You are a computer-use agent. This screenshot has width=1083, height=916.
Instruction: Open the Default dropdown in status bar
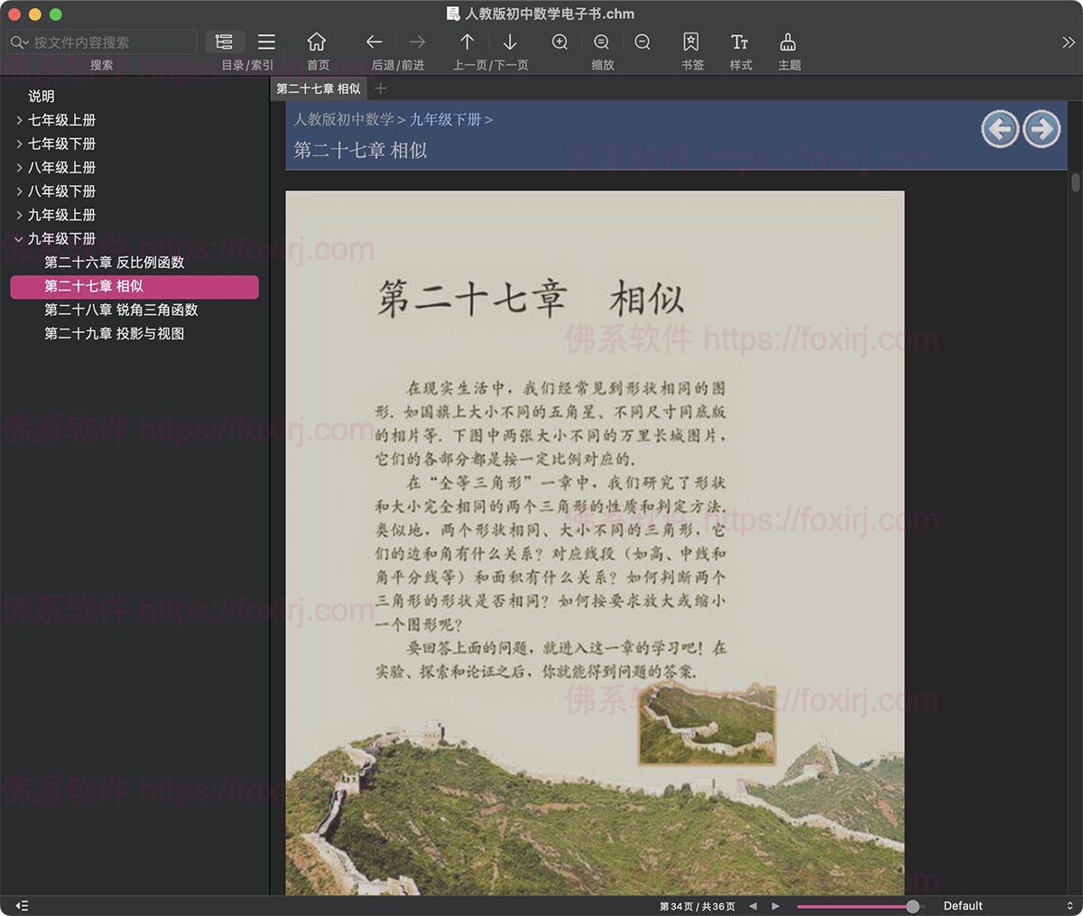(x=1006, y=905)
